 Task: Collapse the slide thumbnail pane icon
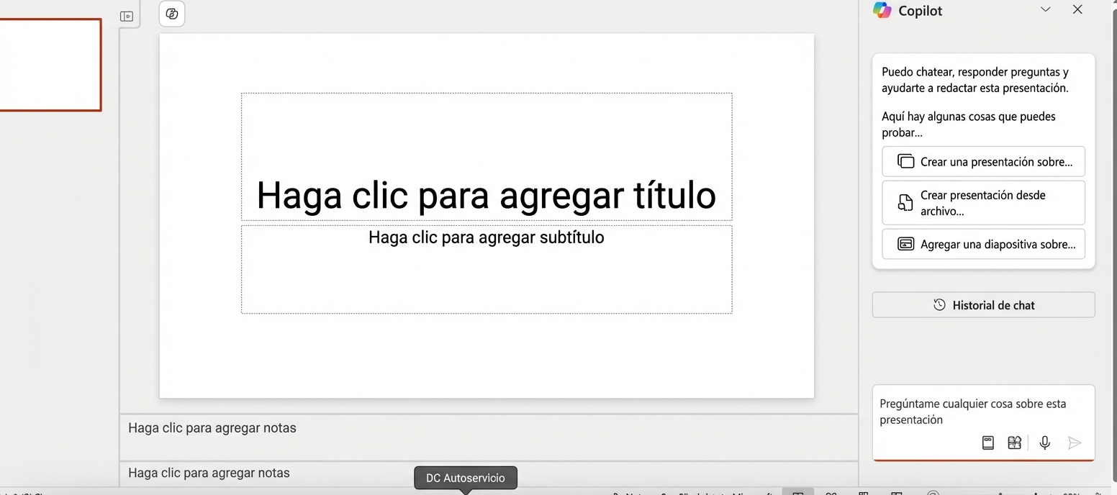(x=127, y=15)
